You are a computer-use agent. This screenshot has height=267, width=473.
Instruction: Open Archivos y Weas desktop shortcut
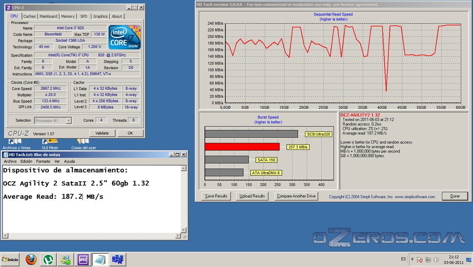[16, 144]
